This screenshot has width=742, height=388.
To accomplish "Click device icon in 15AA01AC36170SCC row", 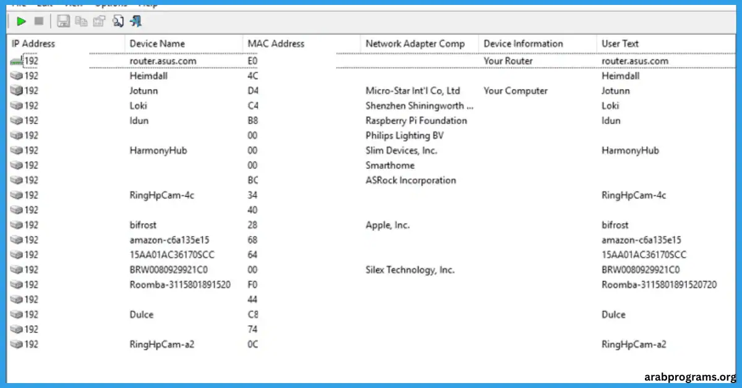I will pyautogui.click(x=16, y=255).
